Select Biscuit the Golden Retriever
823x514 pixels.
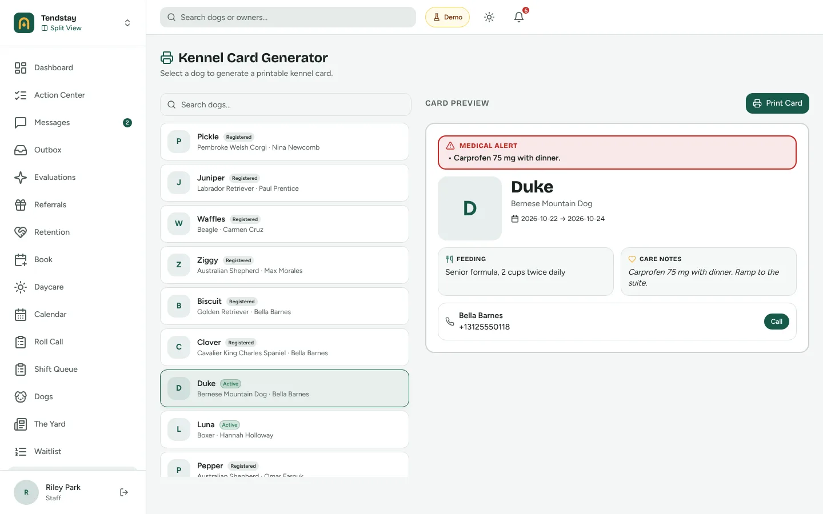[285, 306]
